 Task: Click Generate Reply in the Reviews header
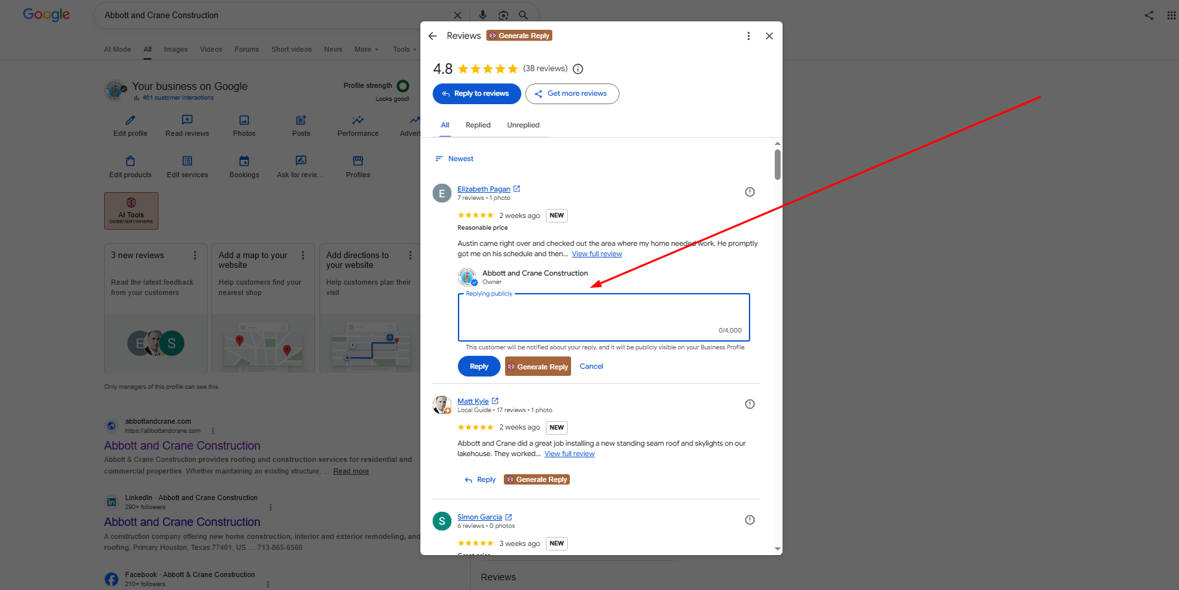click(x=519, y=36)
